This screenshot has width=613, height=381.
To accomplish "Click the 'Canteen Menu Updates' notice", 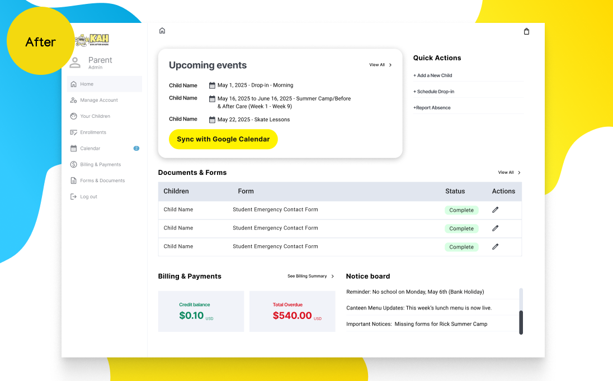I will pos(419,308).
